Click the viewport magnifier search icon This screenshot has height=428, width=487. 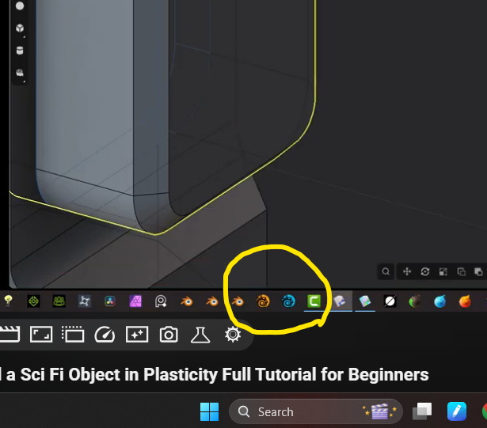[x=386, y=272]
